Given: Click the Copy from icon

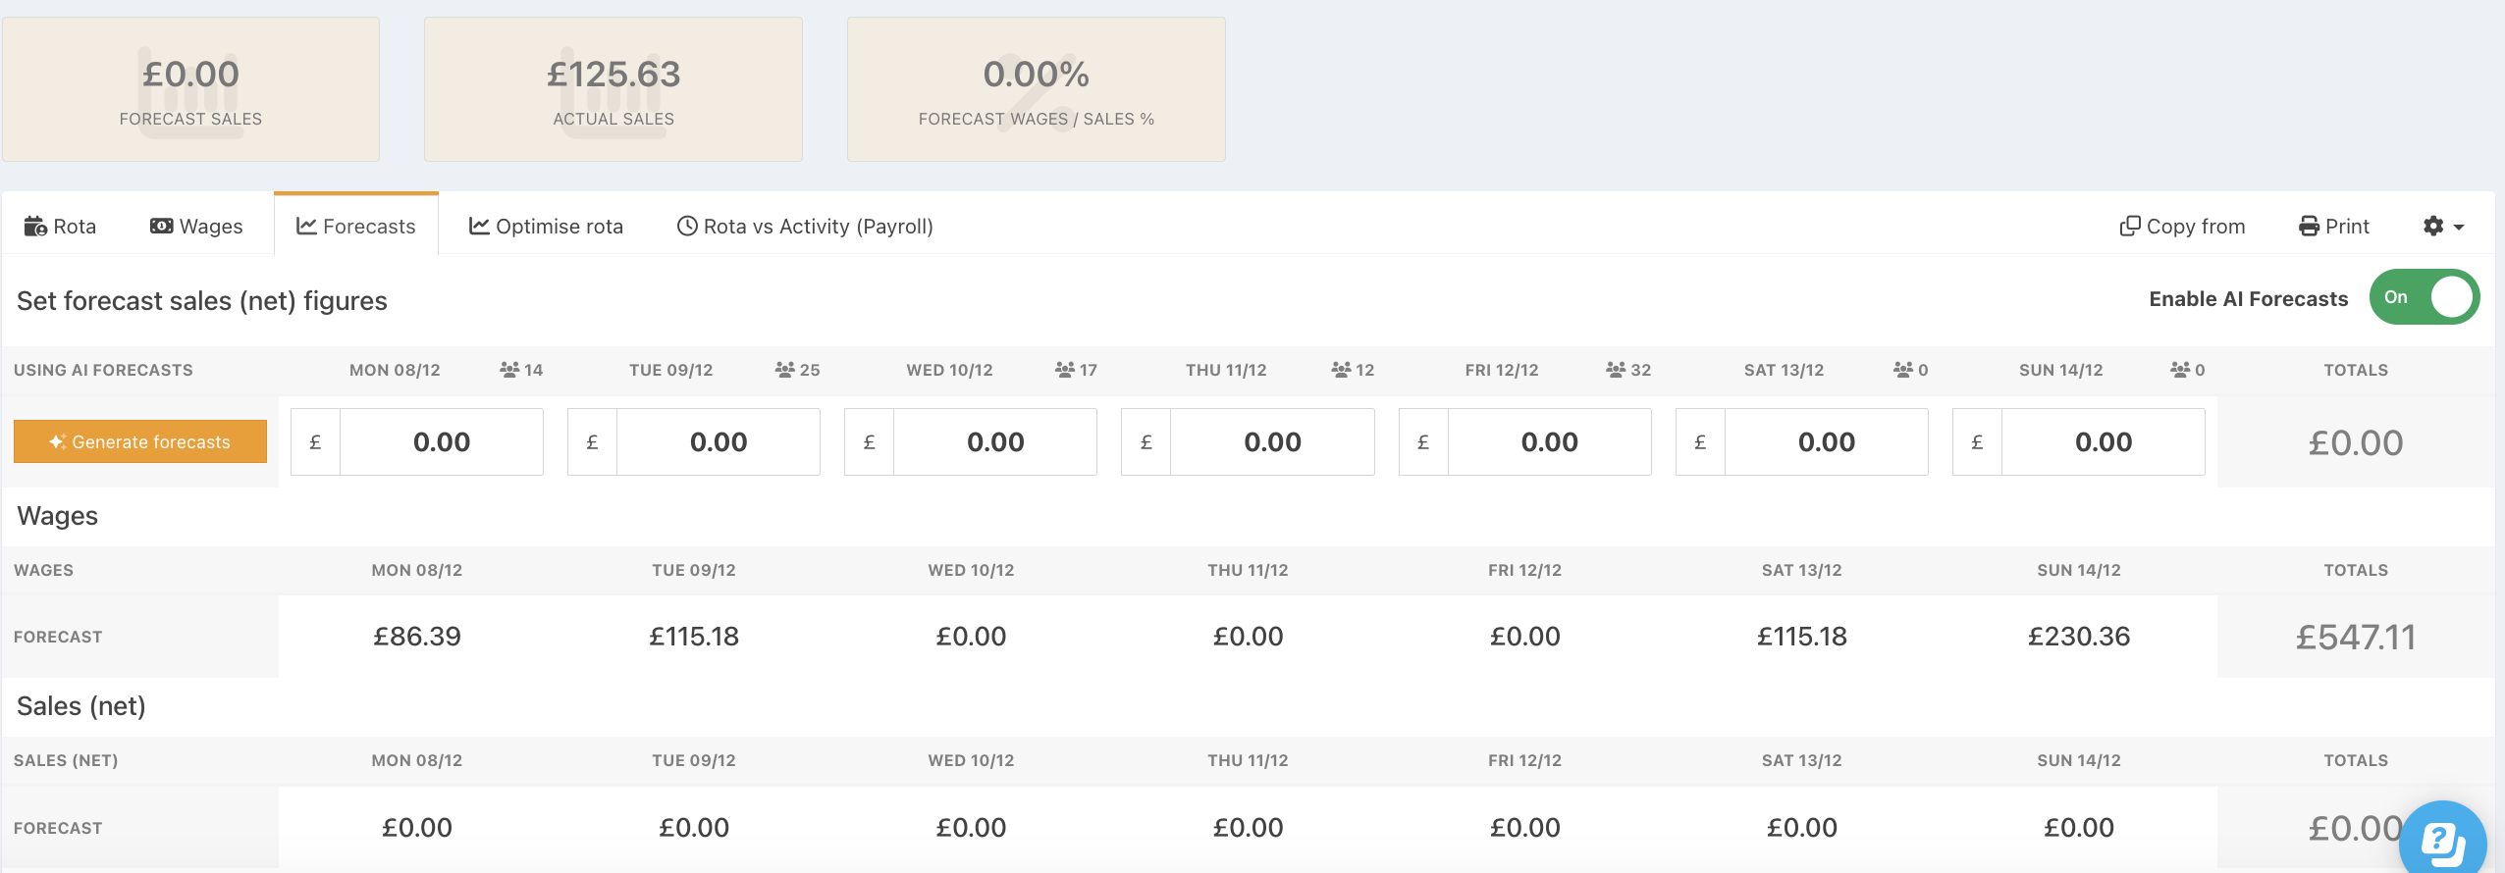Looking at the screenshot, I should pyautogui.click(x=2129, y=227).
